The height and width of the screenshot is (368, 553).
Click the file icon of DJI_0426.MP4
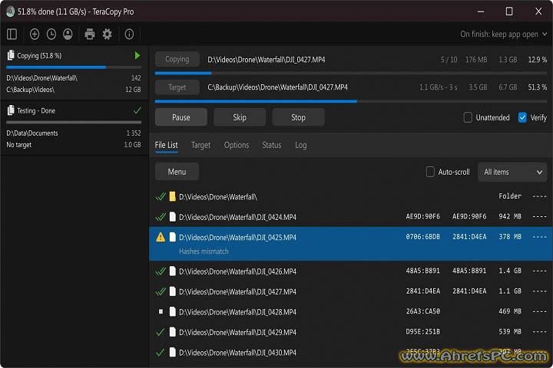[173, 271]
